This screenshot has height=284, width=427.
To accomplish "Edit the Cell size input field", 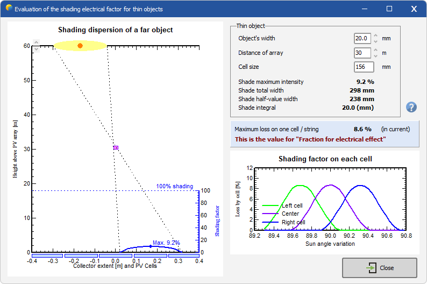I will coord(364,67).
